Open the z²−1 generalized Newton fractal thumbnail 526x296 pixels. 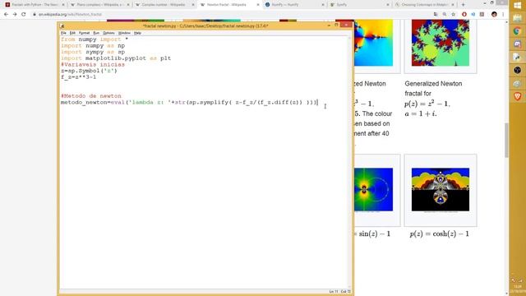[x=441, y=43]
